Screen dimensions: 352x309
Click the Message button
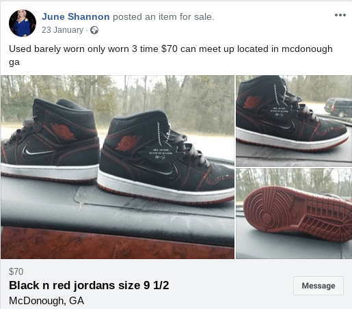[319, 286]
